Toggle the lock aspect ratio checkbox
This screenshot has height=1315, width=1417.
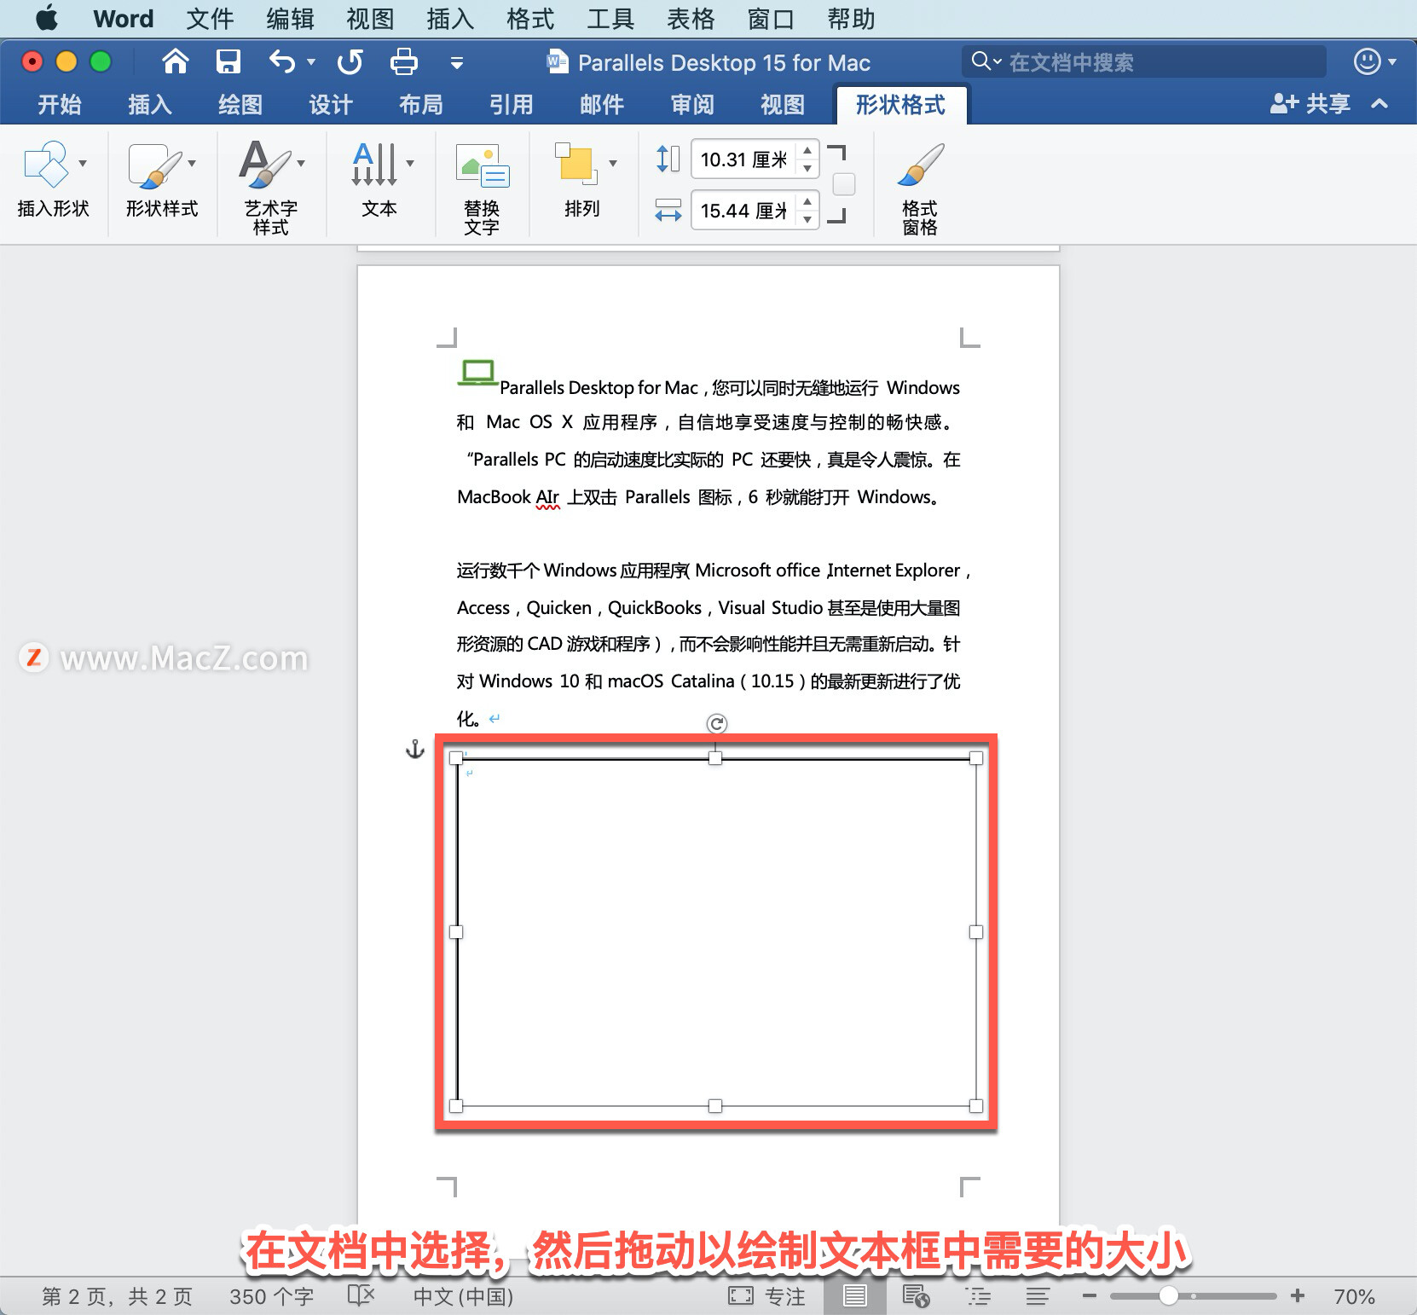[x=844, y=184]
